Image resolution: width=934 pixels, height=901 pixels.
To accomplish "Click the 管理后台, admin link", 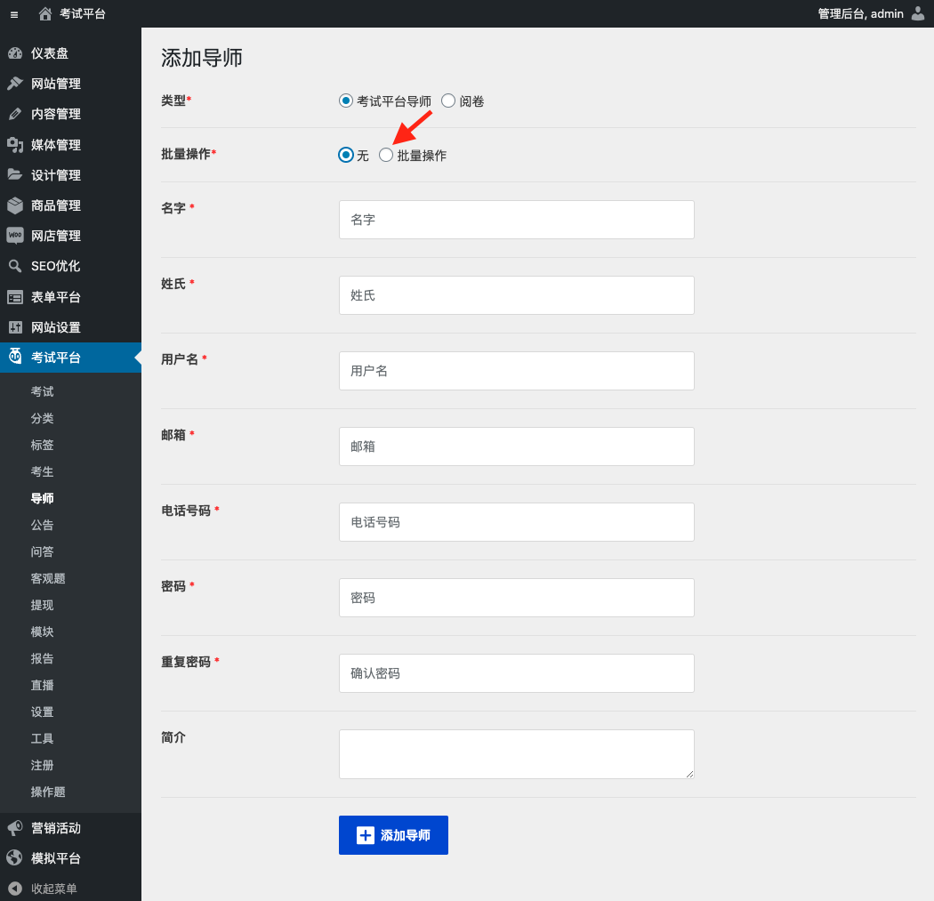I will pos(860,13).
